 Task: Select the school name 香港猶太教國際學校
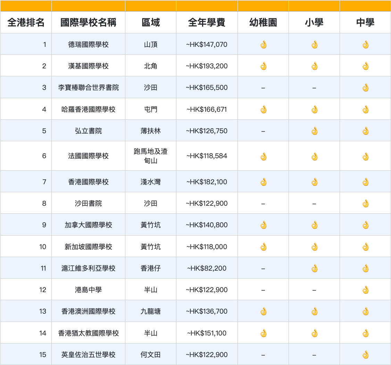tap(88, 333)
